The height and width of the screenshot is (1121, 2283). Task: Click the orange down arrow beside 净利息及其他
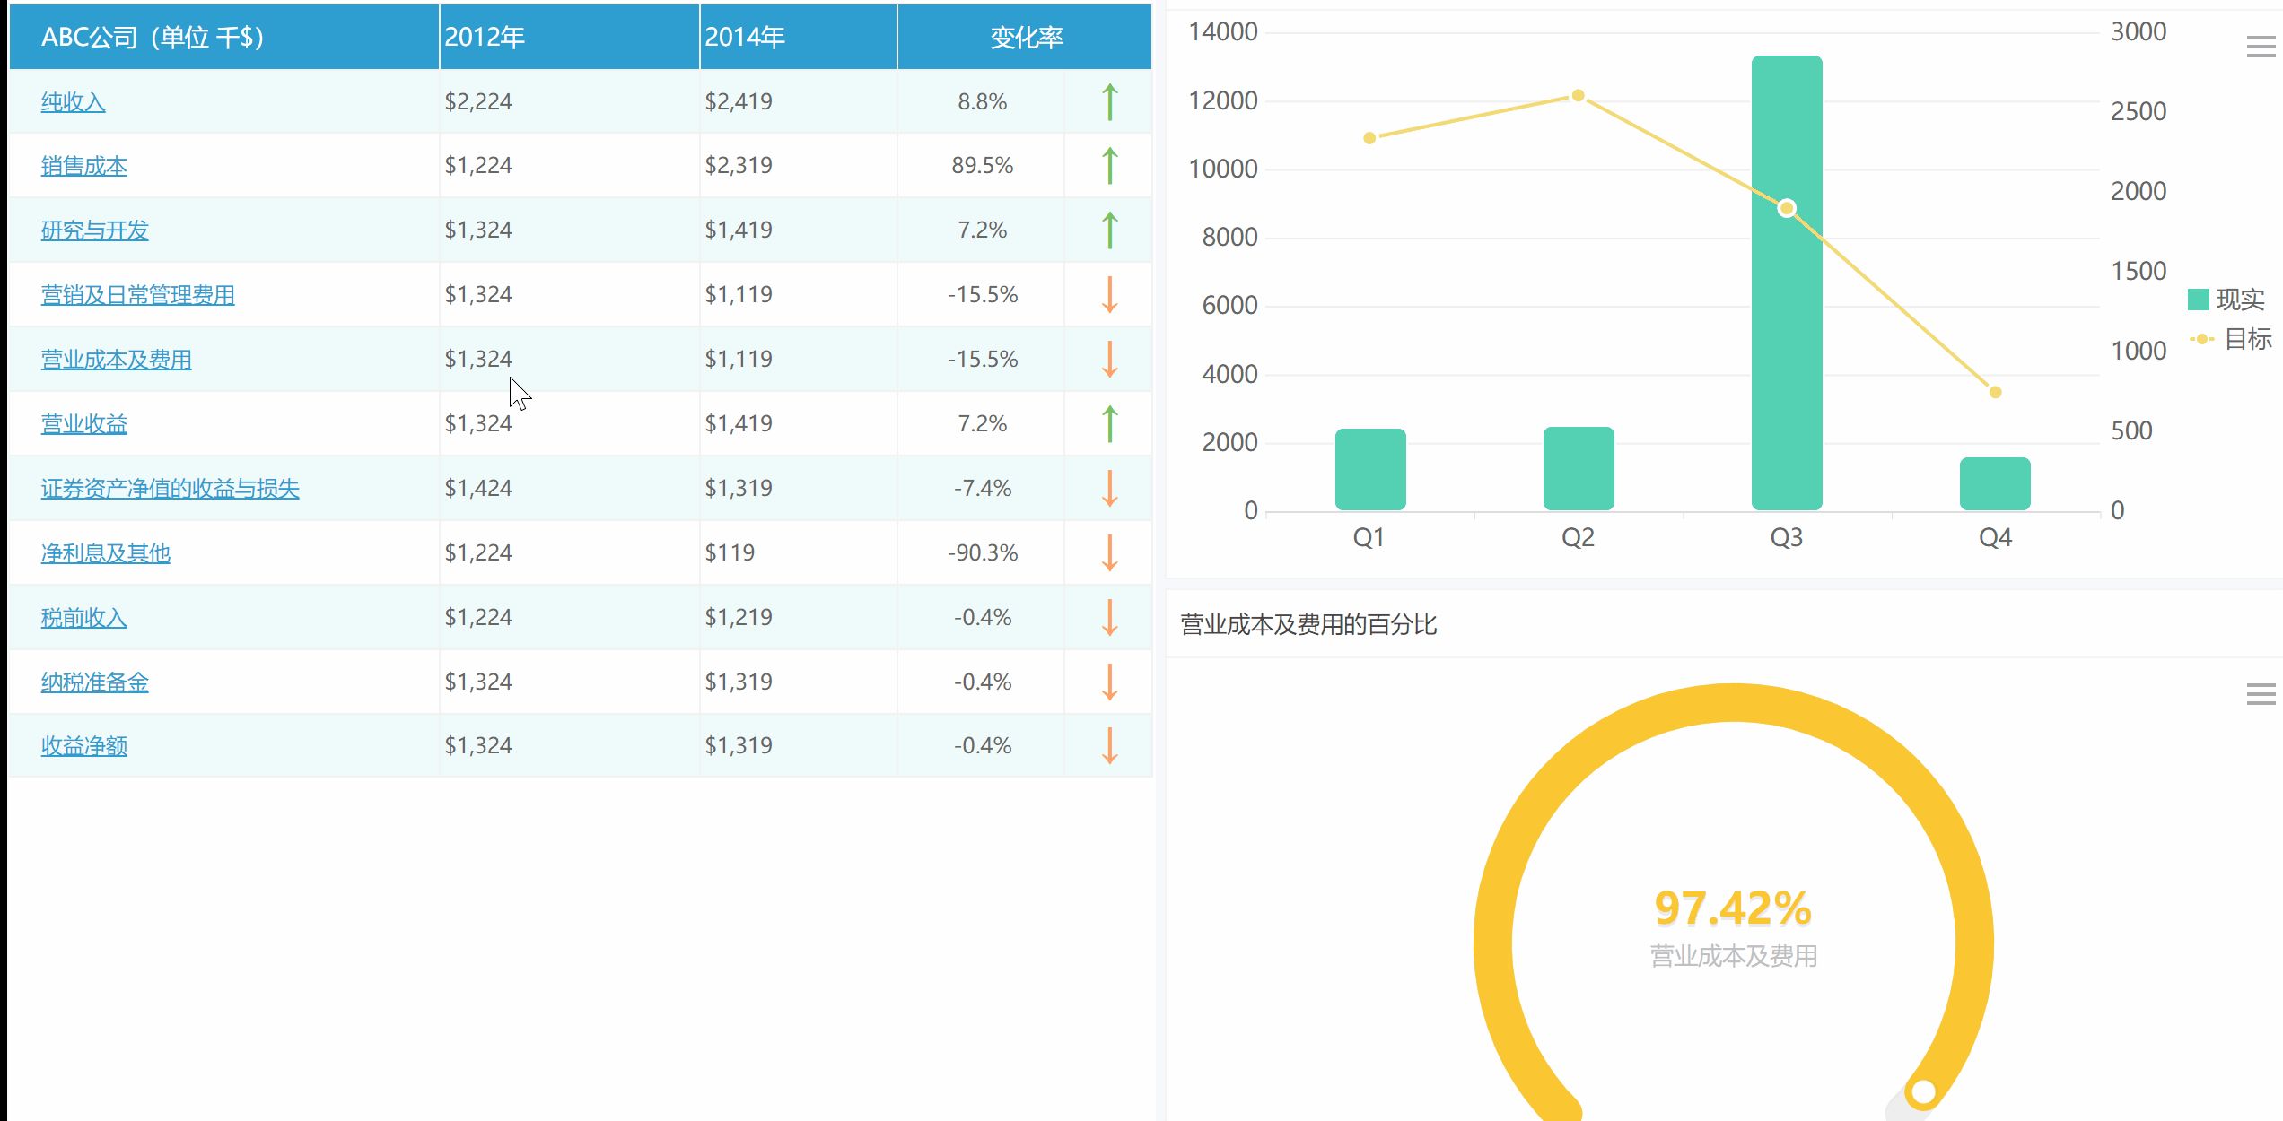[x=1109, y=552]
